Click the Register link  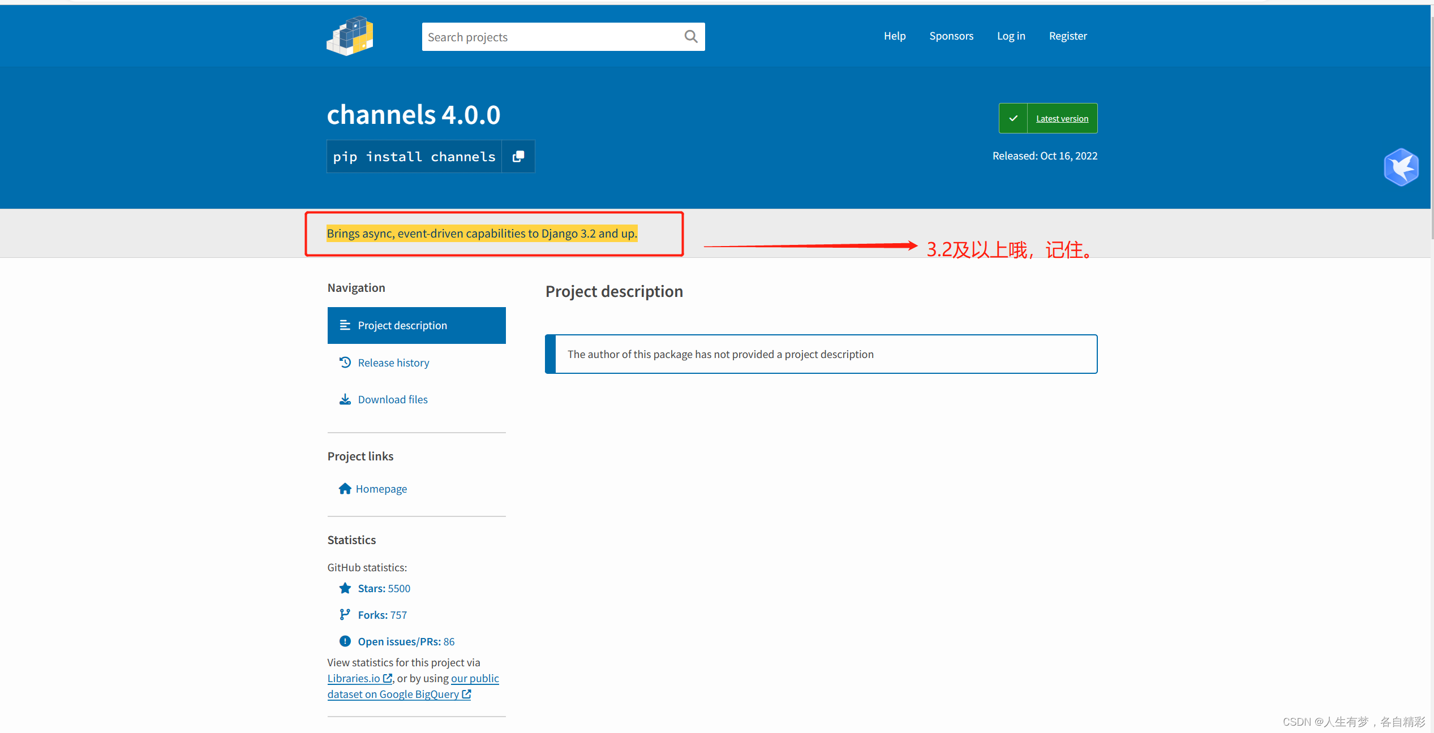[x=1068, y=36]
